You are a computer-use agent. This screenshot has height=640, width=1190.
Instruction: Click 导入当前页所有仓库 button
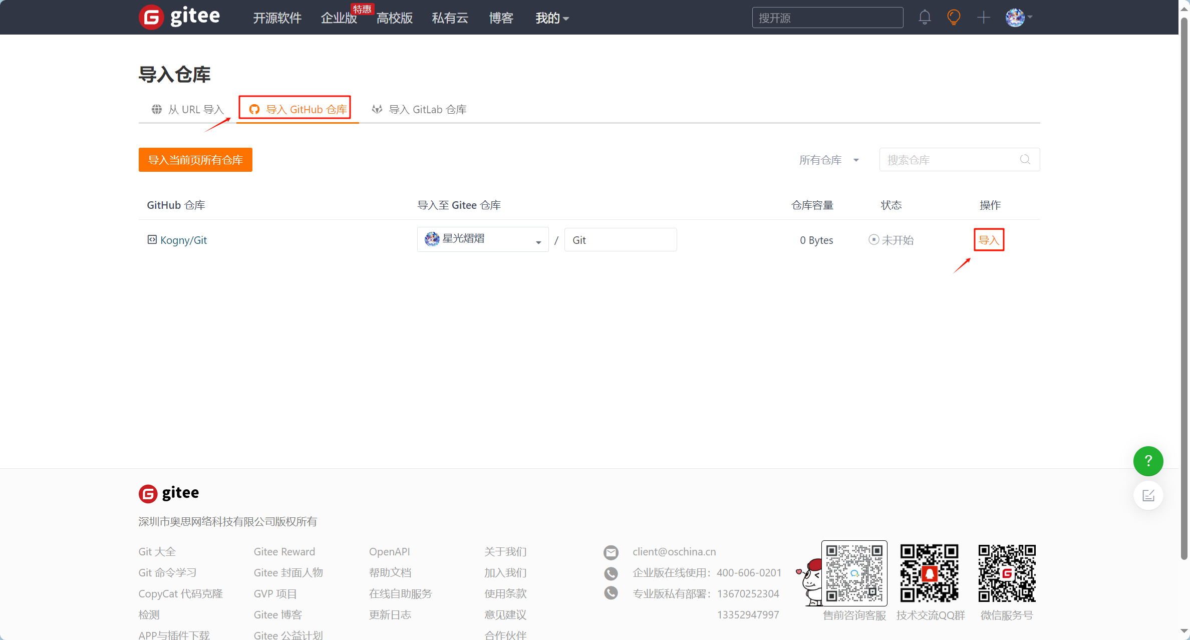coord(195,160)
